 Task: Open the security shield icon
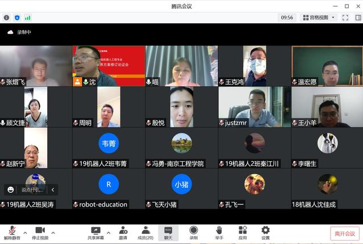pyautogui.click(x=16, y=18)
